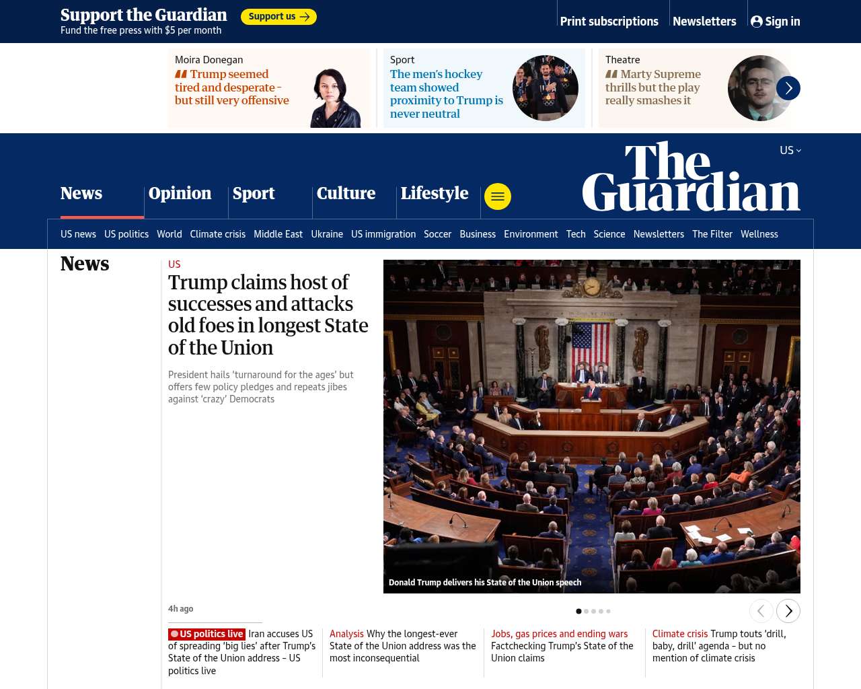861x689 pixels.
Task: Click the Support the Guardian heading
Action: (x=144, y=15)
